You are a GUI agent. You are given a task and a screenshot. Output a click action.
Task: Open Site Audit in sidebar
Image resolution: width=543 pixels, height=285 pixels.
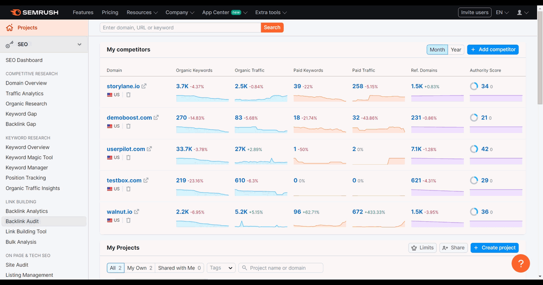(17, 265)
